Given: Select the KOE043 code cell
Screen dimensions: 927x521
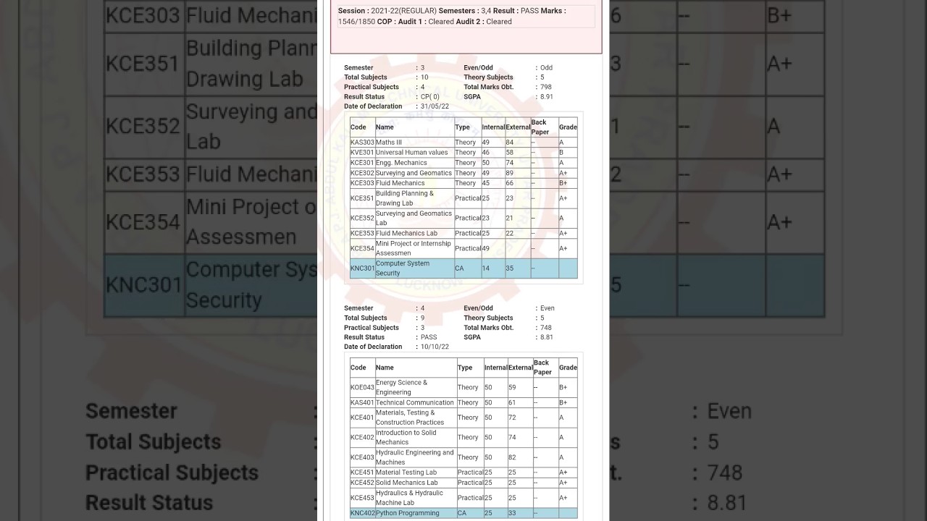Looking at the screenshot, I should (x=362, y=387).
